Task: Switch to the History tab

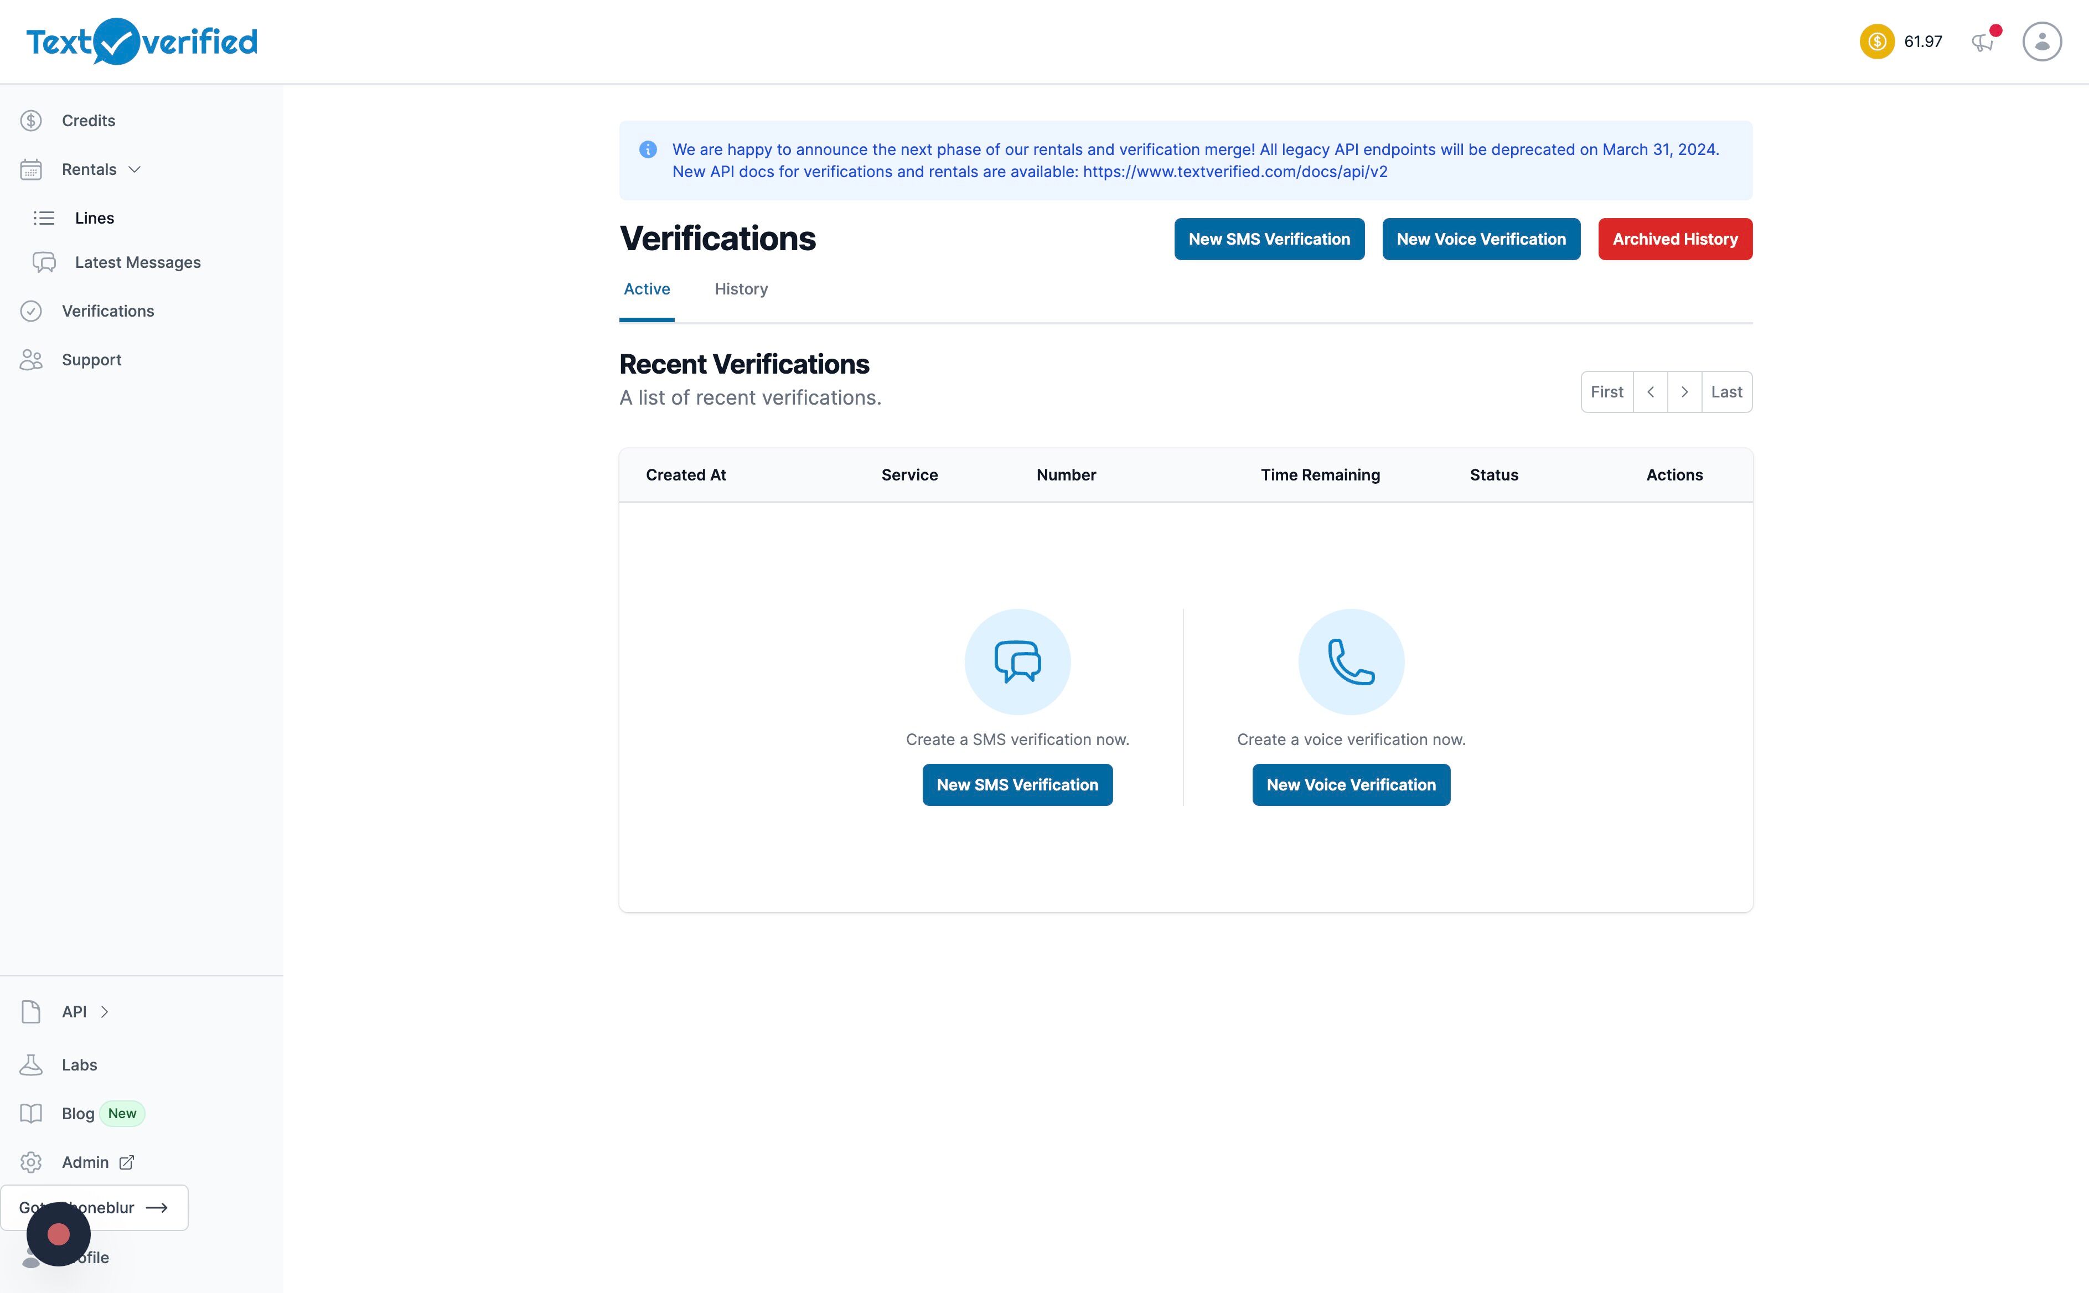Action: (741, 289)
